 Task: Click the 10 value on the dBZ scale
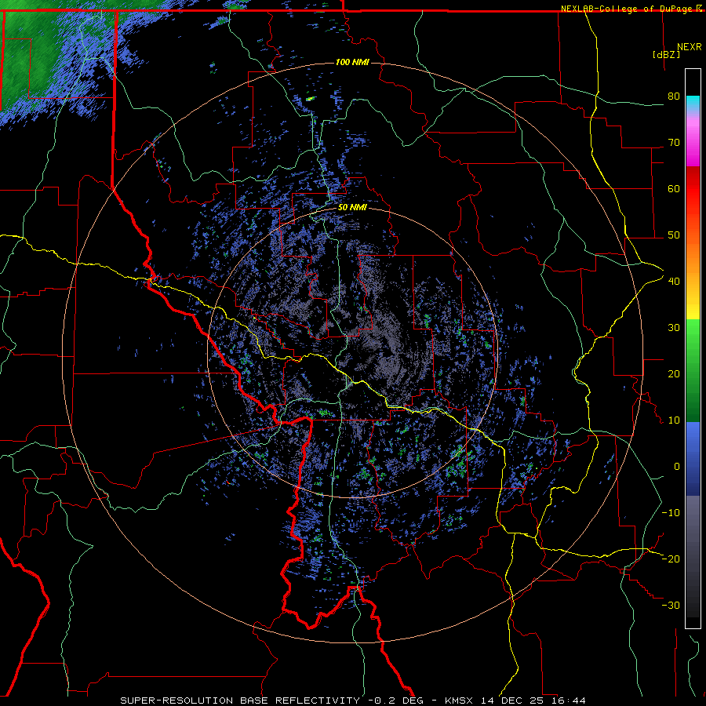pyautogui.click(x=674, y=420)
